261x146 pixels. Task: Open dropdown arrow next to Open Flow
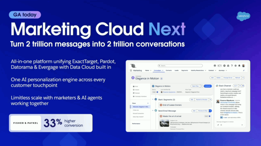[201, 86]
